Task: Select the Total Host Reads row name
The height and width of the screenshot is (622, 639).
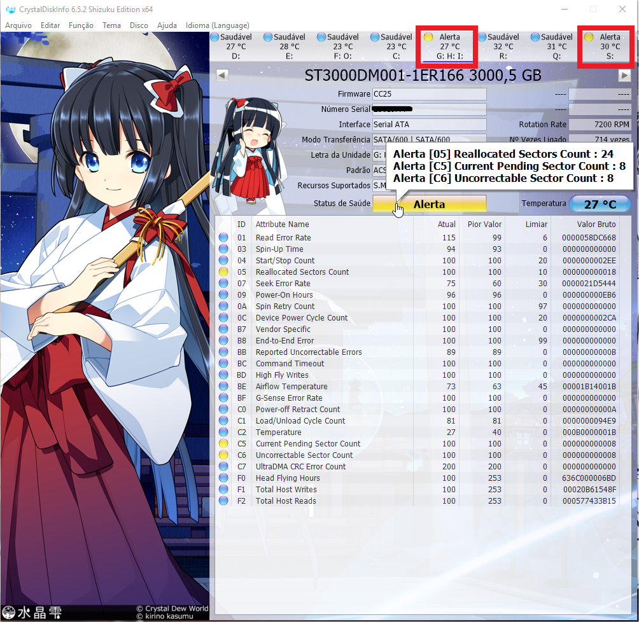Action: click(286, 501)
